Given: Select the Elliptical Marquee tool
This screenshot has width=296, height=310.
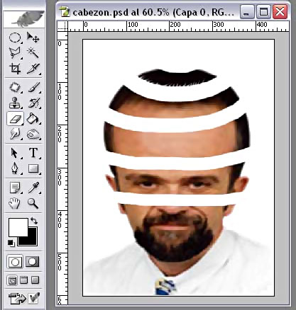Looking at the screenshot, I should (15, 38).
